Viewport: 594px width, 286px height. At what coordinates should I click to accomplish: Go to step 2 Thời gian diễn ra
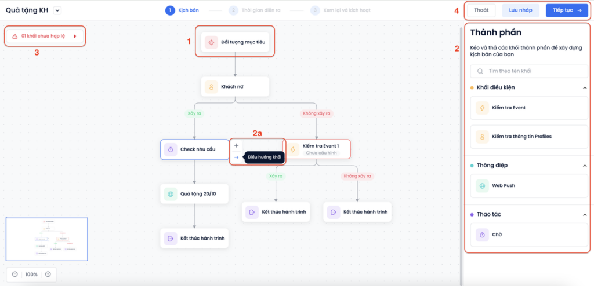(255, 10)
